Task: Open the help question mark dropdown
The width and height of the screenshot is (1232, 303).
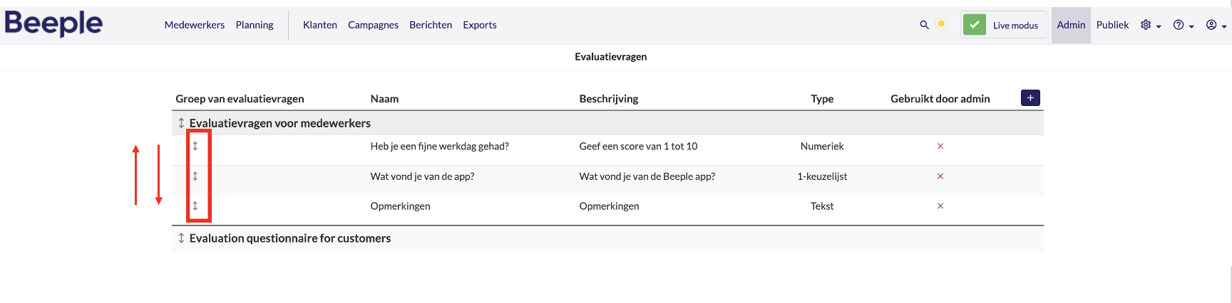Action: coord(1183,25)
